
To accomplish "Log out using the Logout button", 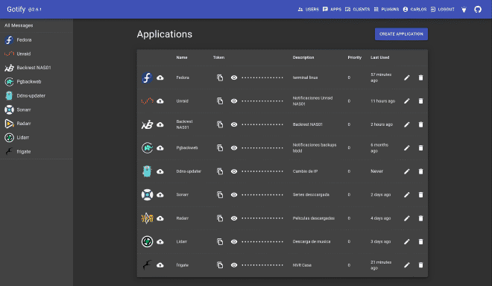I will (x=442, y=10).
